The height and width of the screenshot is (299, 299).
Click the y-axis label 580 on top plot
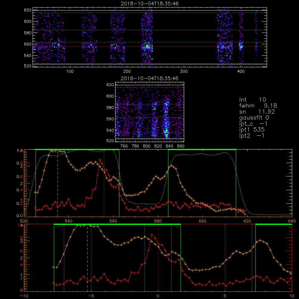tap(28, 33)
